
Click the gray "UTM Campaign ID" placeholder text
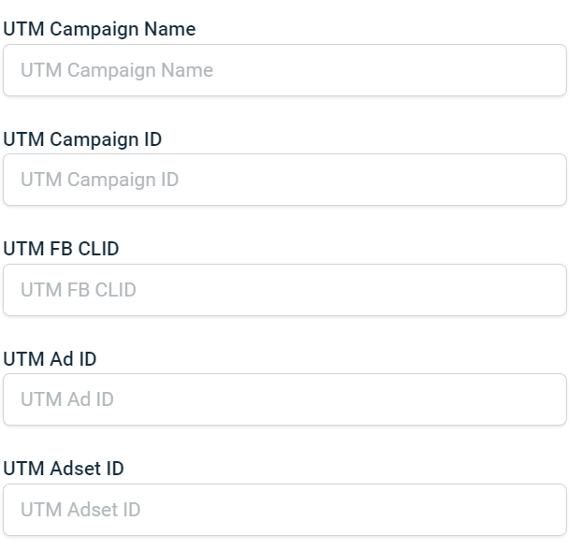coord(99,180)
